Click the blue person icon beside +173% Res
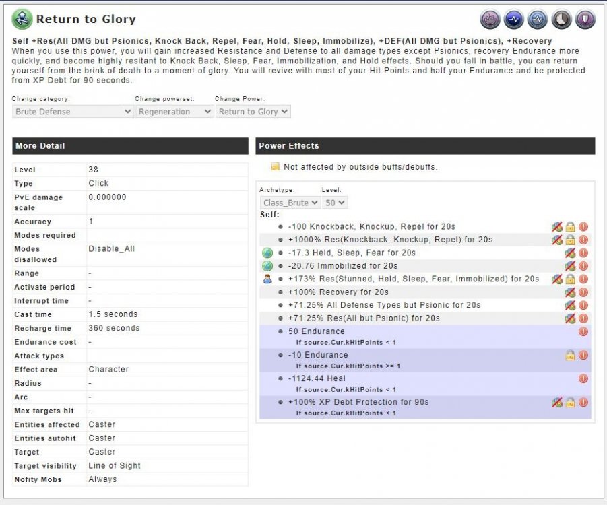 tap(267, 279)
